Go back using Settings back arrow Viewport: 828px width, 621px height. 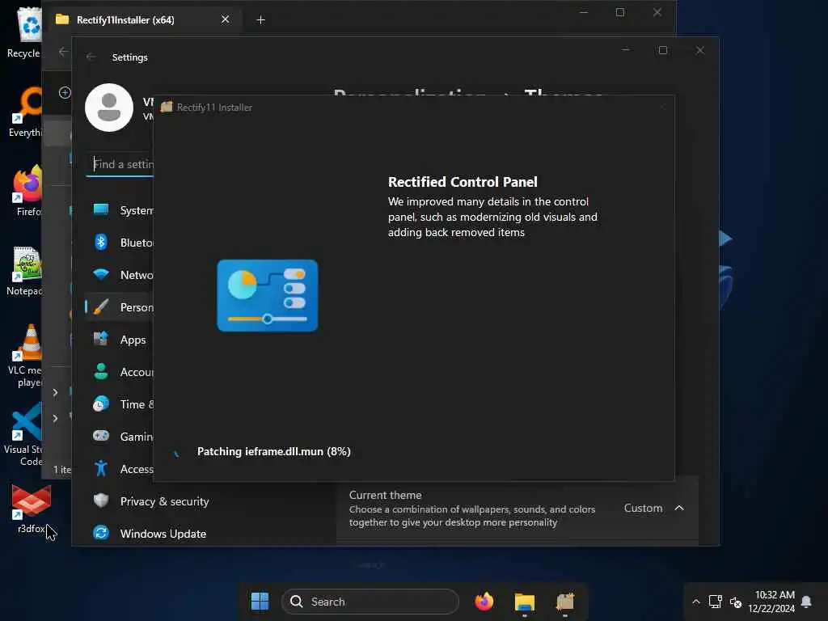[x=91, y=57]
